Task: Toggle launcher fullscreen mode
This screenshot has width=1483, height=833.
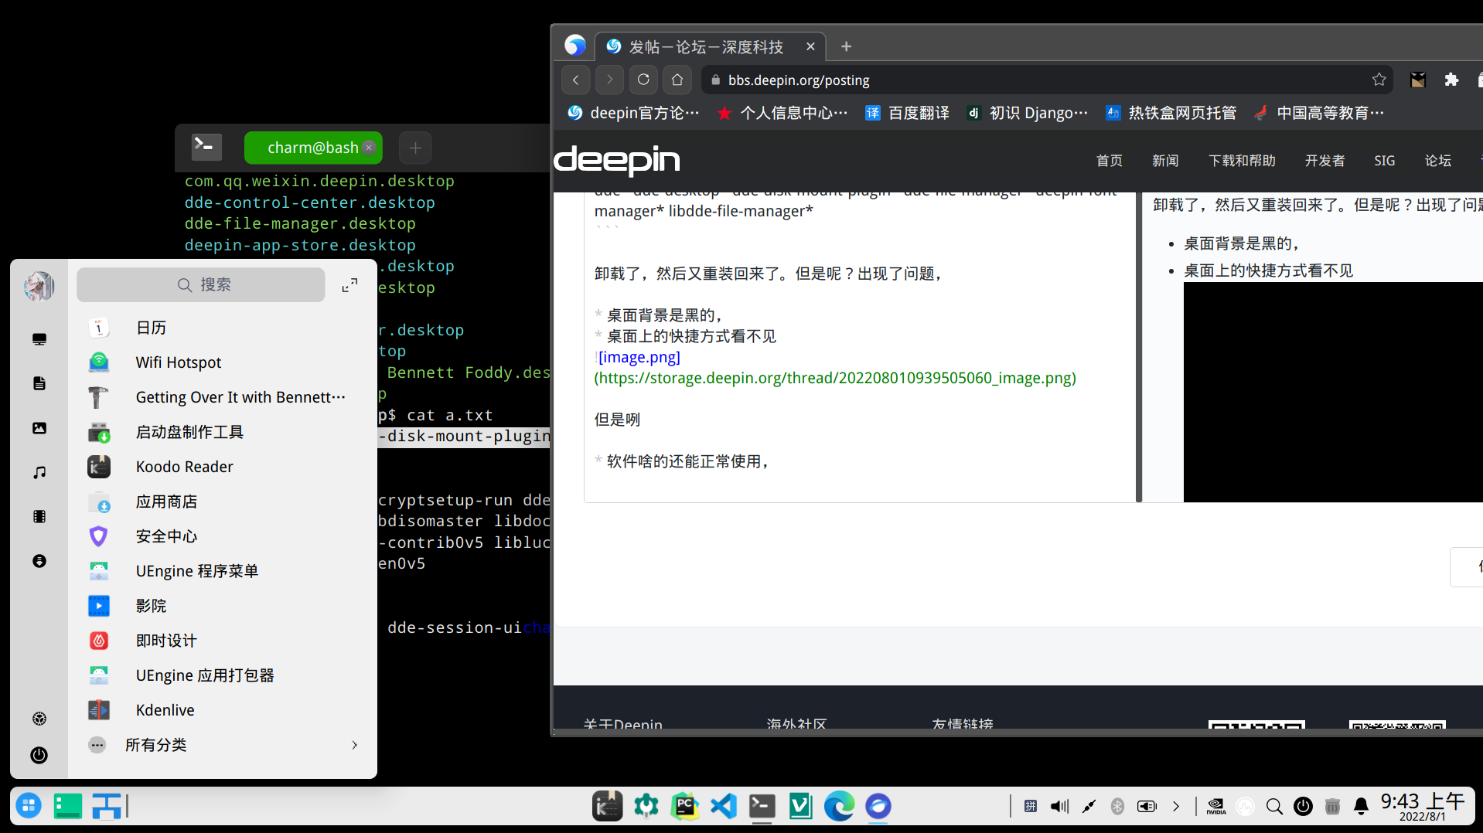Action: pyautogui.click(x=349, y=285)
